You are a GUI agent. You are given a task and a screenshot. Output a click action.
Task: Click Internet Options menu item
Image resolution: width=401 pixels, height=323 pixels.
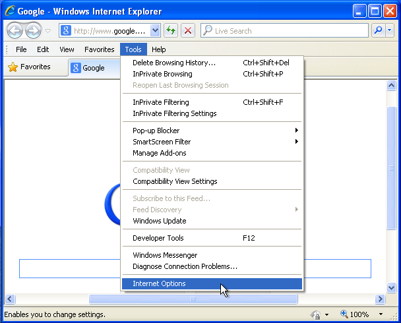[212, 283]
